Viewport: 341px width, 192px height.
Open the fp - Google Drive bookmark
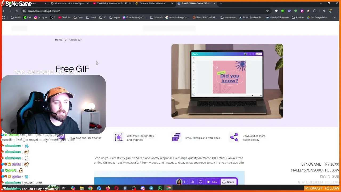317,18
